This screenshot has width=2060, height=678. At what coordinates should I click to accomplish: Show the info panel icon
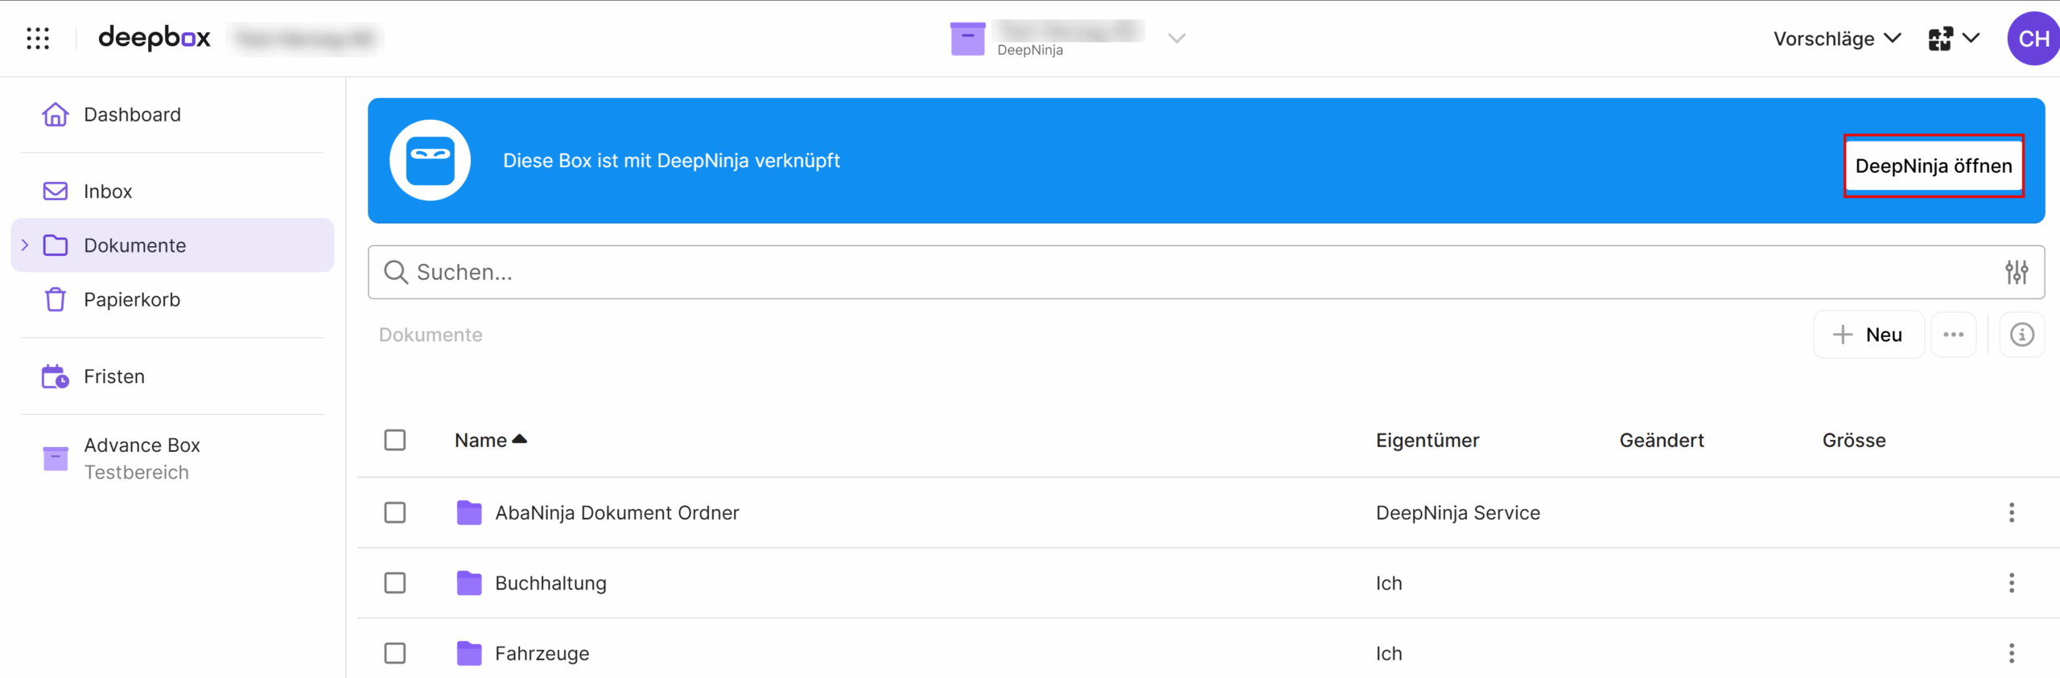click(x=2022, y=335)
